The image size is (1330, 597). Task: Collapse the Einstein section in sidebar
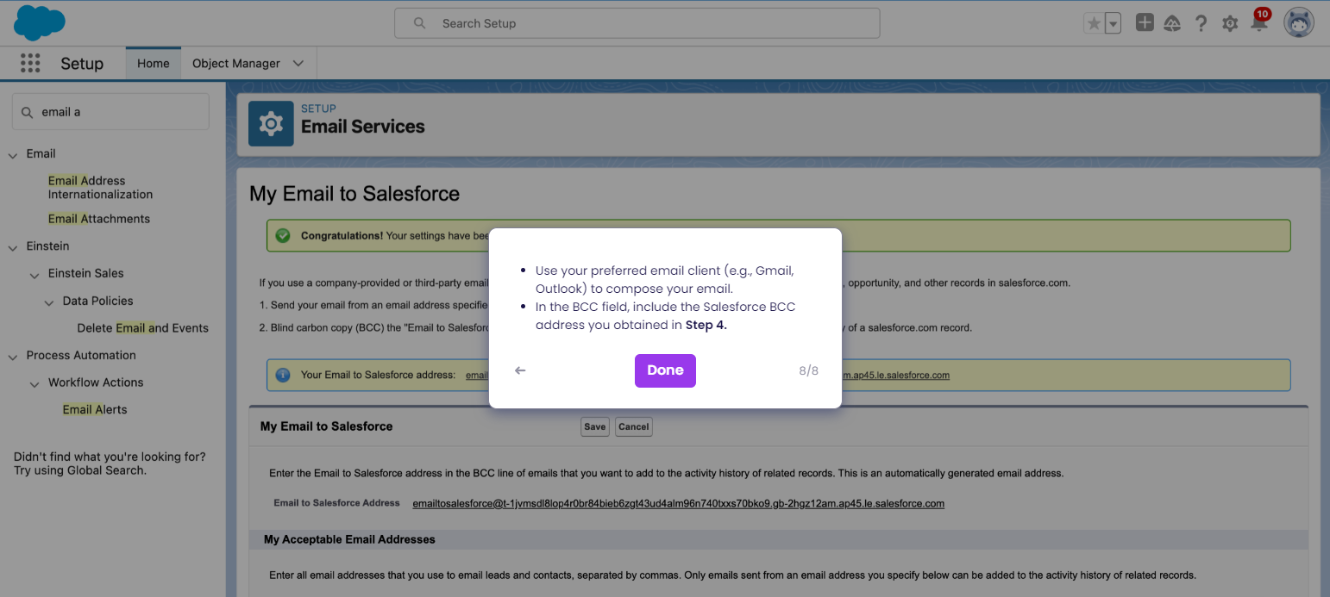click(x=13, y=246)
